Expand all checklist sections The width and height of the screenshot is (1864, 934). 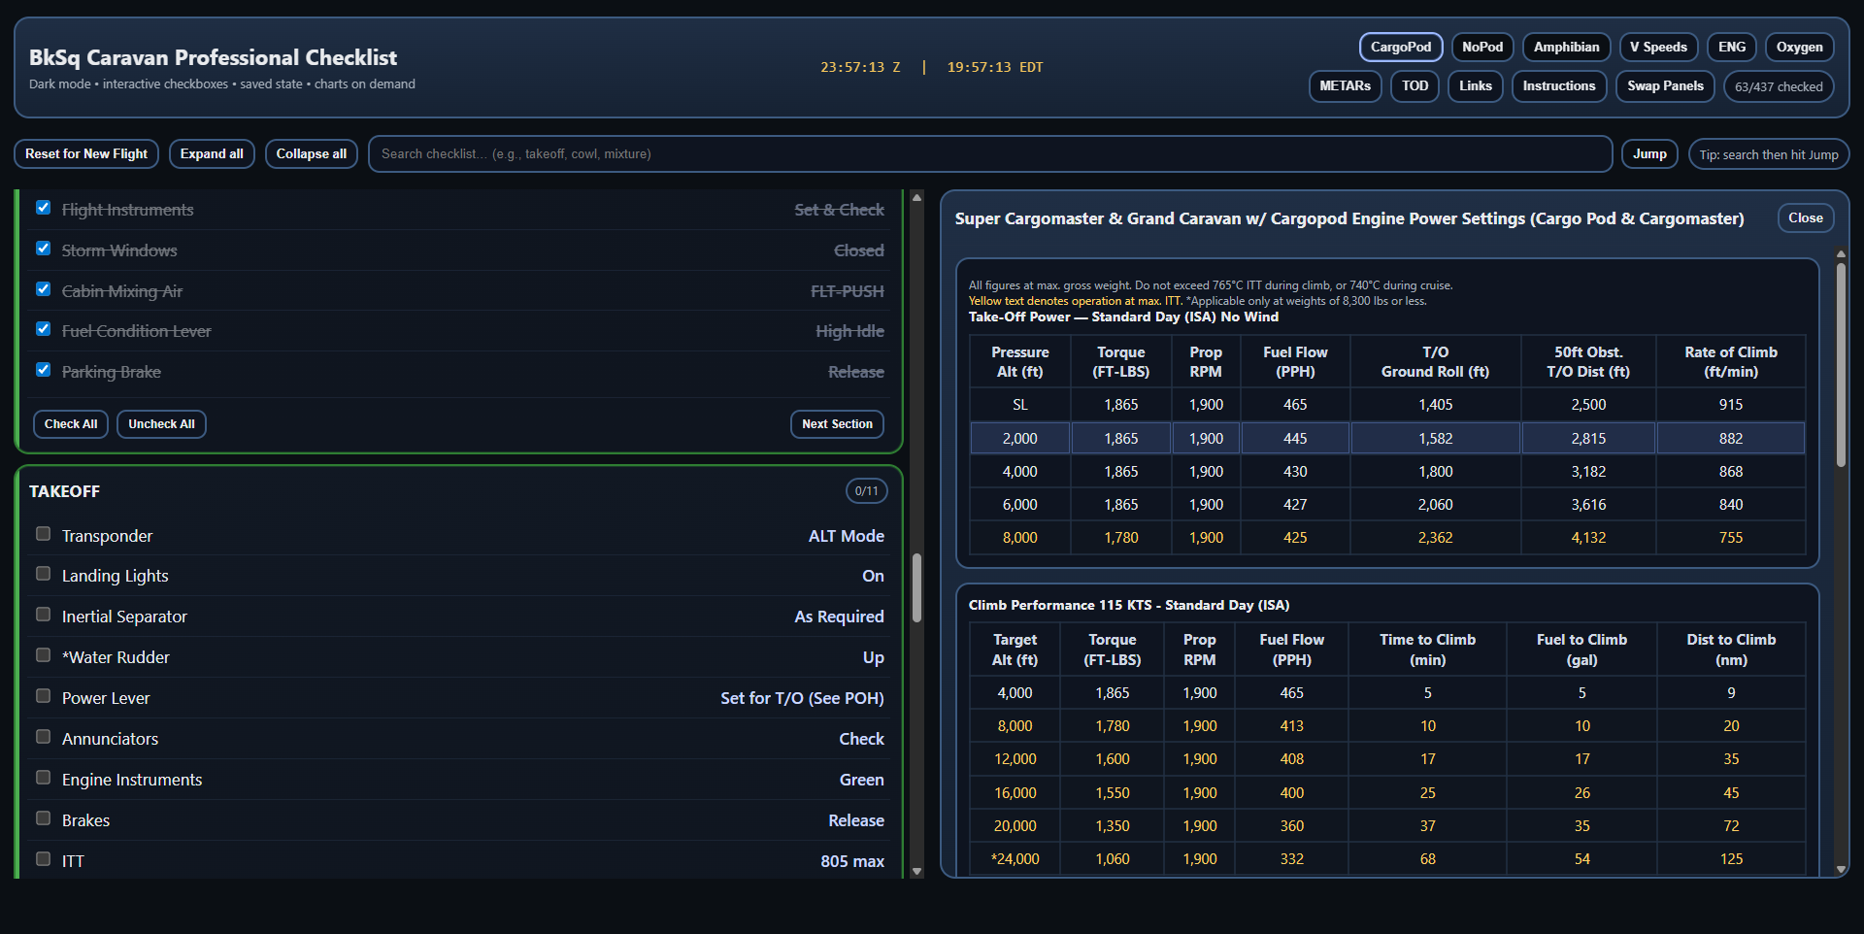pyautogui.click(x=212, y=154)
